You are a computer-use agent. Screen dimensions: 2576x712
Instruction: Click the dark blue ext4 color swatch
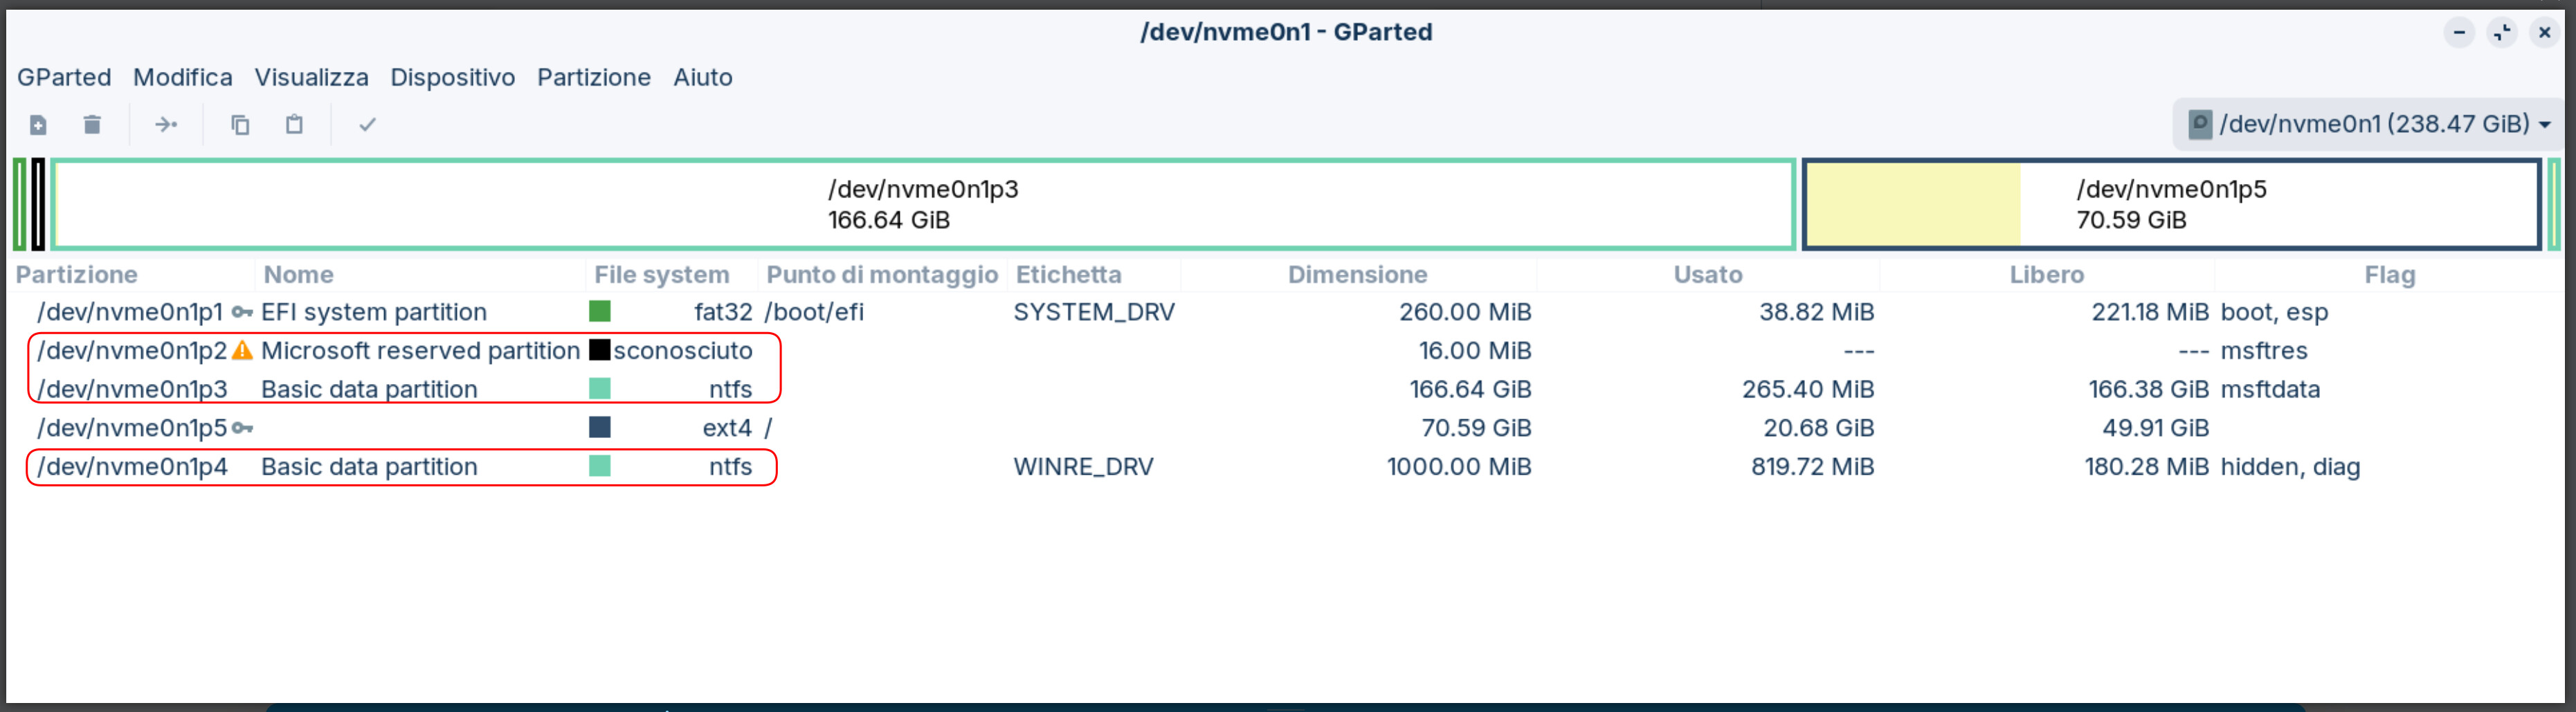pos(600,427)
